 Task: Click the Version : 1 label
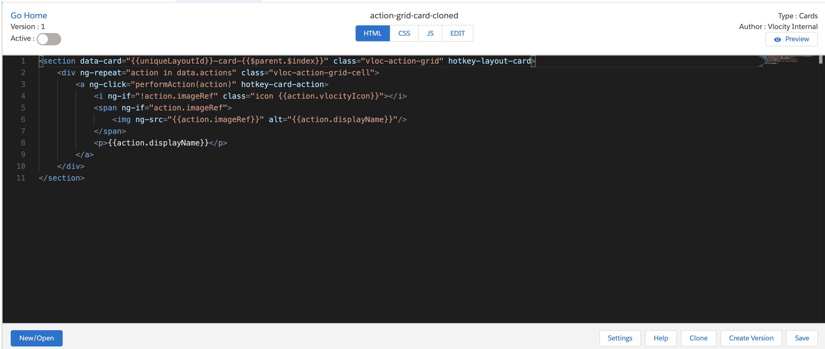(28, 26)
